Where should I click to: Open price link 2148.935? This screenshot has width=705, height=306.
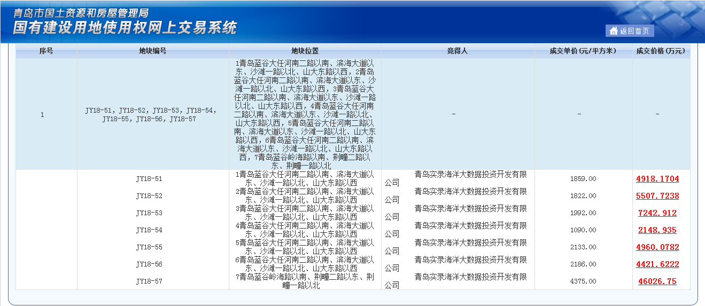[657, 230]
